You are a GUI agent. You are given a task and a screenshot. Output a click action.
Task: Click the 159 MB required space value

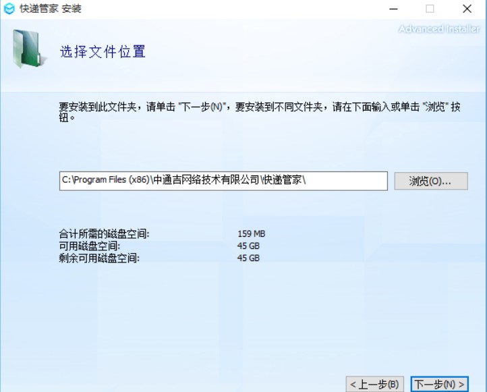pos(252,233)
